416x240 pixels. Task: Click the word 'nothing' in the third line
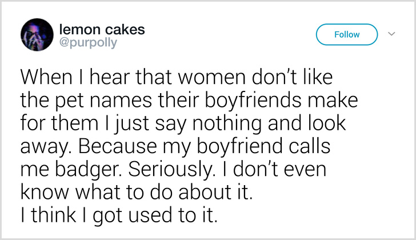pyautogui.click(x=227, y=125)
